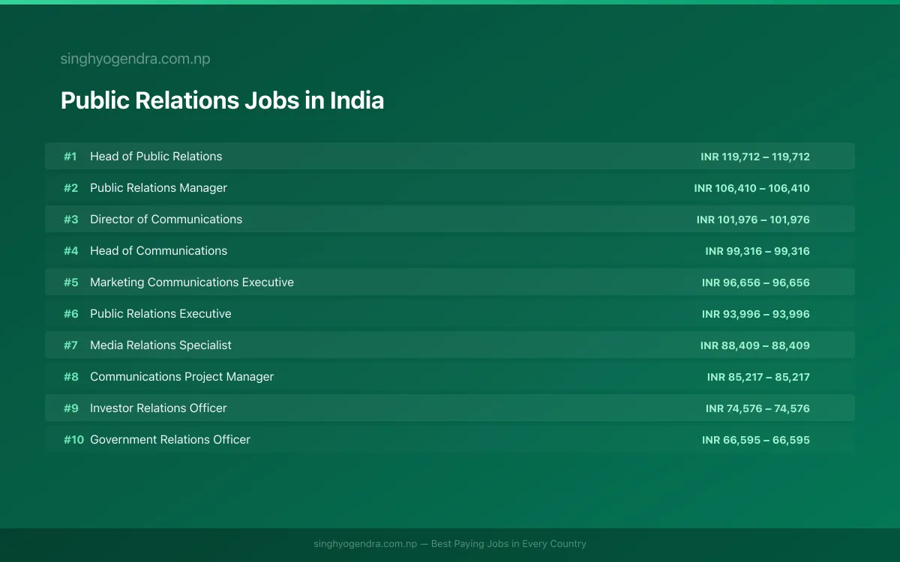Click Investor Relations Officer job title
The height and width of the screenshot is (562, 900).
[x=158, y=408]
